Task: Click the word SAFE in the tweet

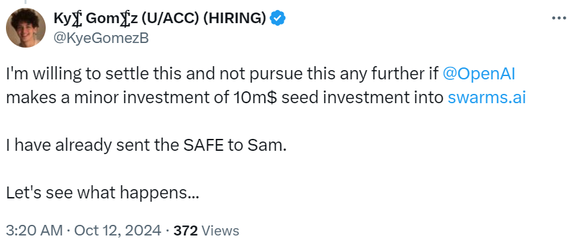Action: [203, 146]
